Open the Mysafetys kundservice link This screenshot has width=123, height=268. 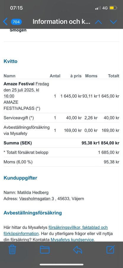tap(72, 240)
